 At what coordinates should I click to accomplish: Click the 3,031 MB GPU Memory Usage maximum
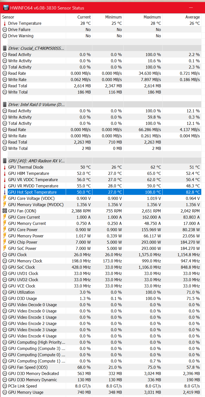pos(152,392)
